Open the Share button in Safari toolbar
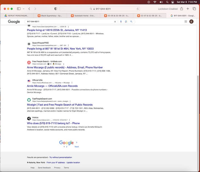 pos(181,9)
